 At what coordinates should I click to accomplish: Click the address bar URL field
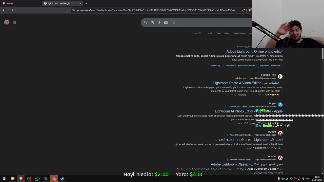pos(158,10)
